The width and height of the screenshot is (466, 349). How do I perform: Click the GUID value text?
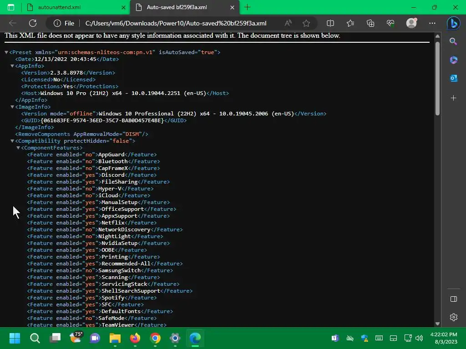[x=102, y=120]
